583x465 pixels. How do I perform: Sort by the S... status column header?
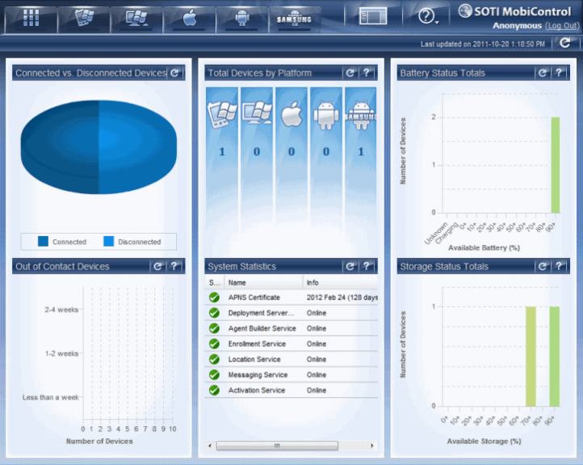click(214, 282)
